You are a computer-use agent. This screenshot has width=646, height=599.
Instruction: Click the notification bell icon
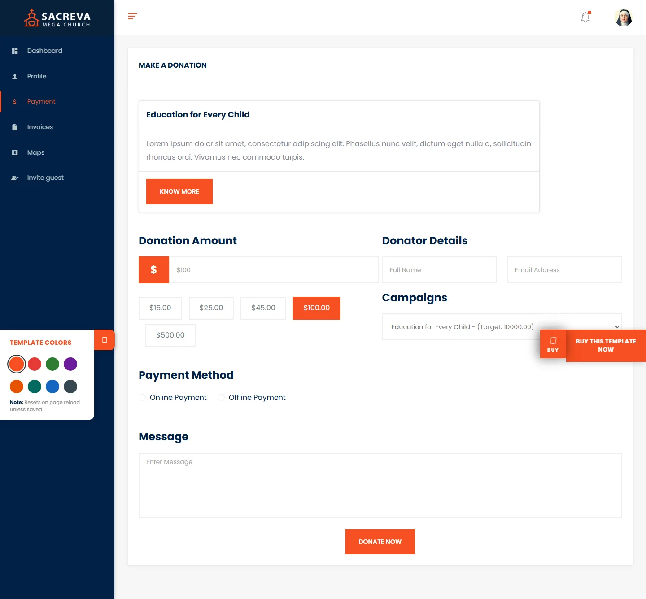[585, 17]
